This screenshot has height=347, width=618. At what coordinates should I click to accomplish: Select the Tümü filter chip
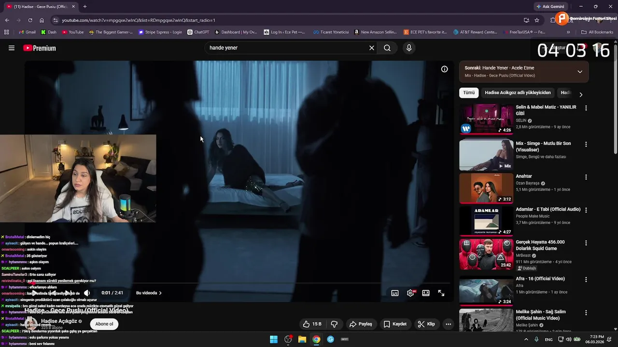pos(469,93)
